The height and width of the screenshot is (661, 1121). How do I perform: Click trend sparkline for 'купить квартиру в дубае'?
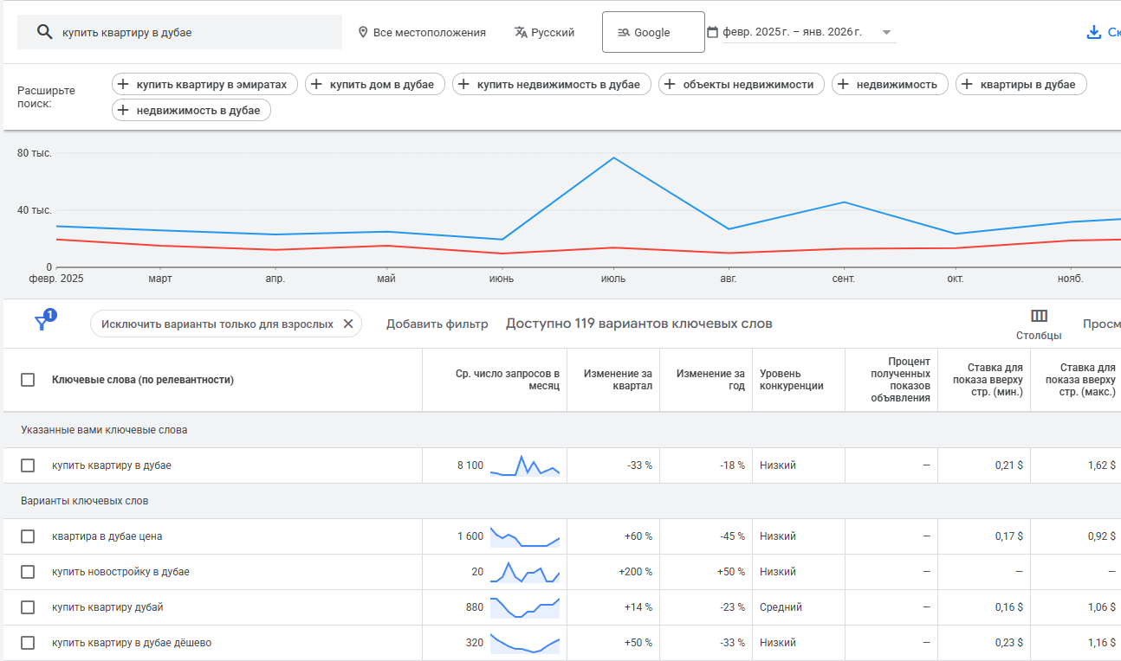(x=525, y=465)
